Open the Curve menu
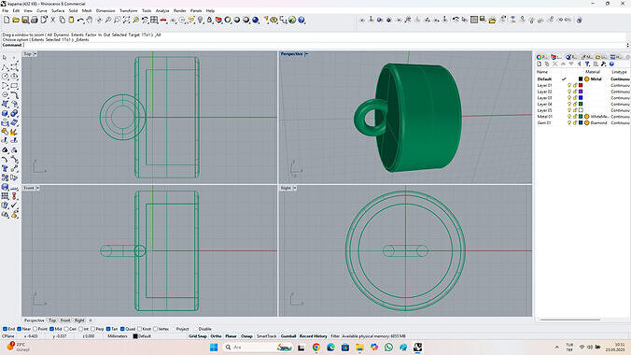Screen dimensions: 631x355 click(x=42, y=11)
